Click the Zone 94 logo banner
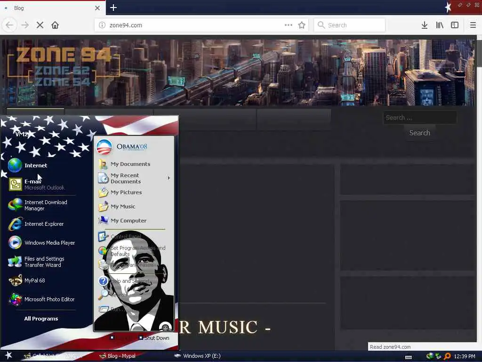 [64, 66]
